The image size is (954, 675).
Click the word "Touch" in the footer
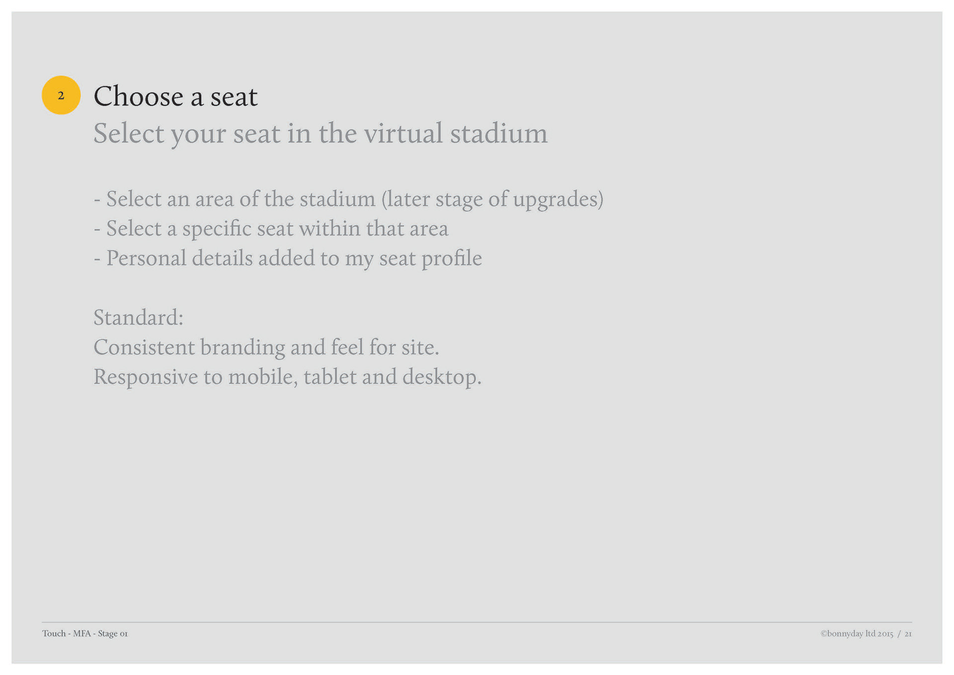pyautogui.click(x=54, y=633)
